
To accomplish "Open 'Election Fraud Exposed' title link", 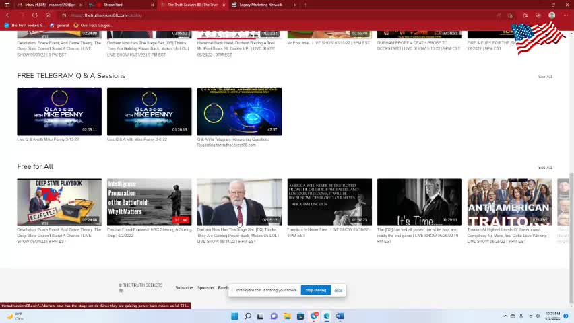I will (150, 233).
